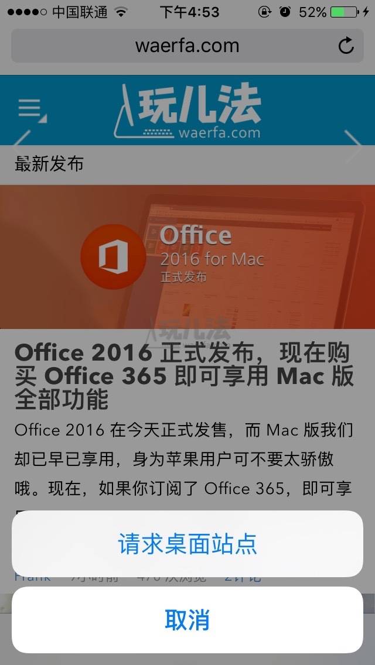Tap the article summary paragraph text
375x665 pixels.
183,460
